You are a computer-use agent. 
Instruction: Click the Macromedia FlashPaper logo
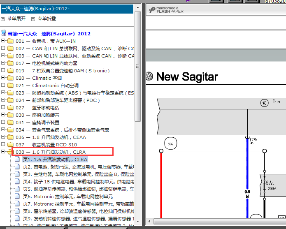166,10
